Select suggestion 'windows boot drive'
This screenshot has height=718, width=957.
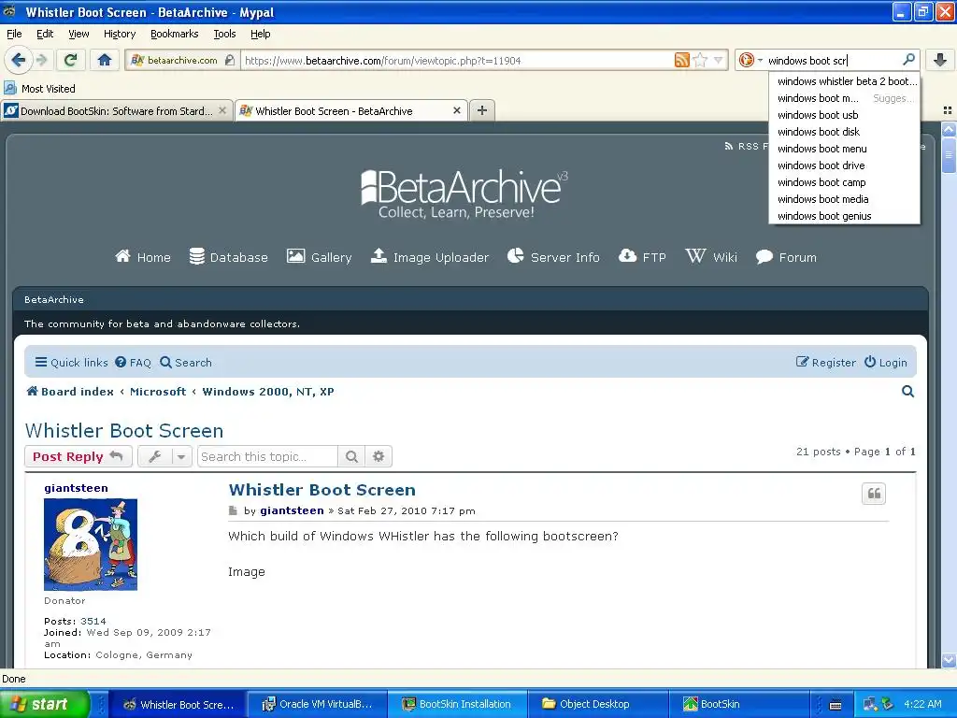[845, 165]
